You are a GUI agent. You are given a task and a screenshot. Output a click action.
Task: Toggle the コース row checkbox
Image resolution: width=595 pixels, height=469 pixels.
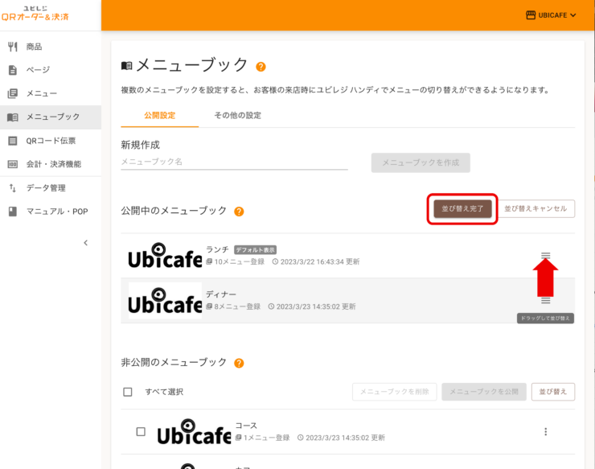(141, 432)
